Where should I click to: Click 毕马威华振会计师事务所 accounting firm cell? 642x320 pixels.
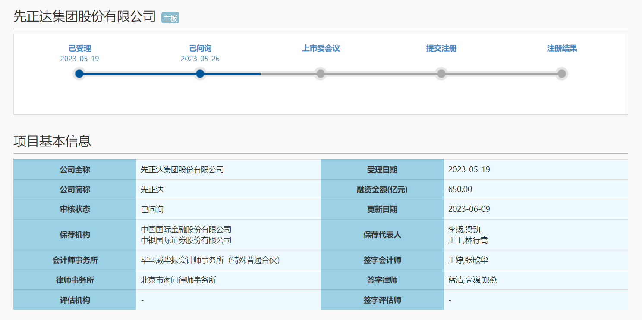click(211, 260)
